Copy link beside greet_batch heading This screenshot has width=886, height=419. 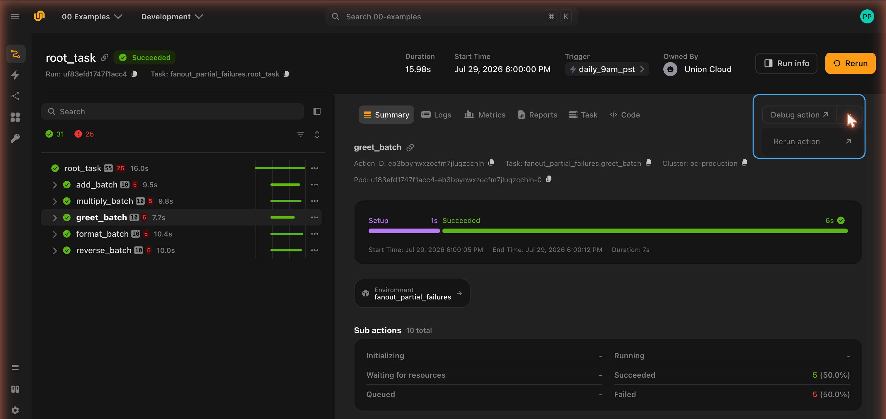pyautogui.click(x=410, y=148)
